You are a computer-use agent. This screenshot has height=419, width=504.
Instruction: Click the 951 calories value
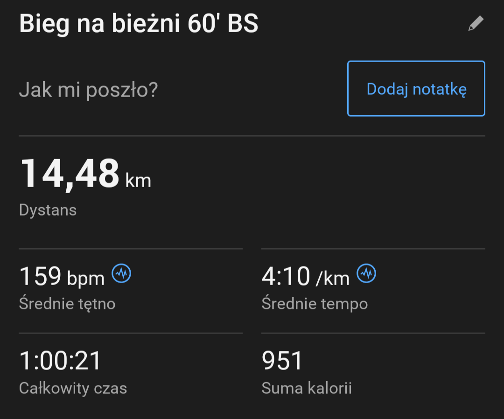282,361
